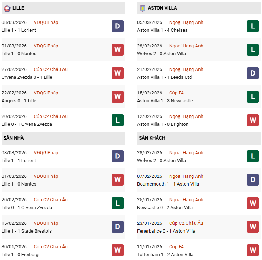The image size is (262, 260).
Task: Click D result badge for Lille 1 - 1 Stade Brestois
Action: coord(117,227)
